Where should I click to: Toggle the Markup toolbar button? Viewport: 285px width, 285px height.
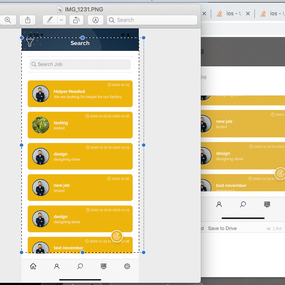[x=96, y=20]
